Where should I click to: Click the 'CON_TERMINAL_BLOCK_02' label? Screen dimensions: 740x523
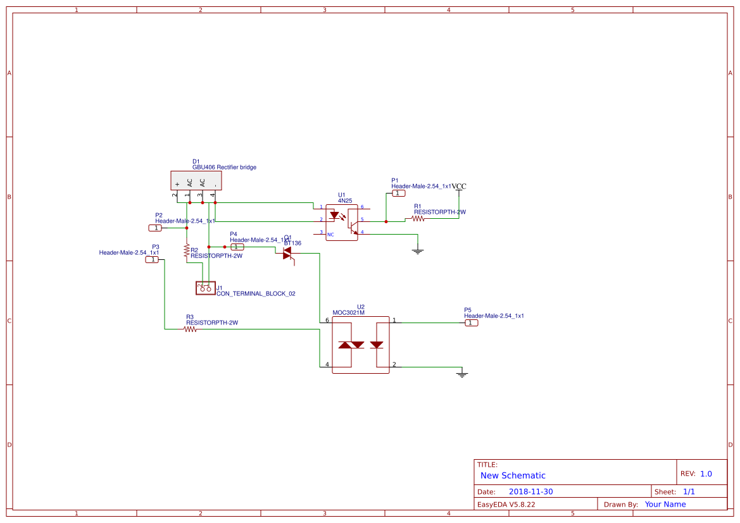click(256, 294)
